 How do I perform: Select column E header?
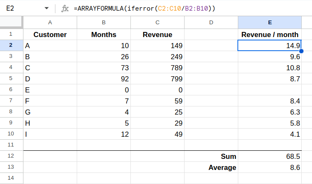(x=270, y=23)
